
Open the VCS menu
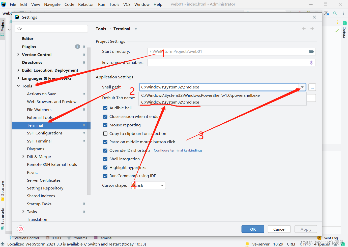click(x=127, y=4)
